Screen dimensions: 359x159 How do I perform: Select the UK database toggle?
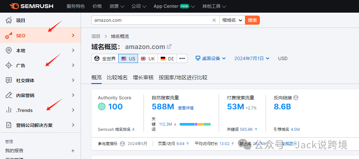pos(148,58)
